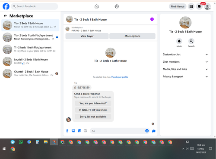Viewport: 216px width, 159px height.
Task: Send a thumbs-up like
Action: (154, 131)
